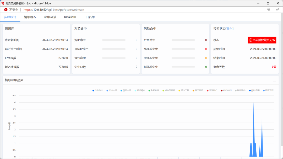Click the 目标IP命中 progress bar
Screen dimensions: 283x159
[114, 49]
